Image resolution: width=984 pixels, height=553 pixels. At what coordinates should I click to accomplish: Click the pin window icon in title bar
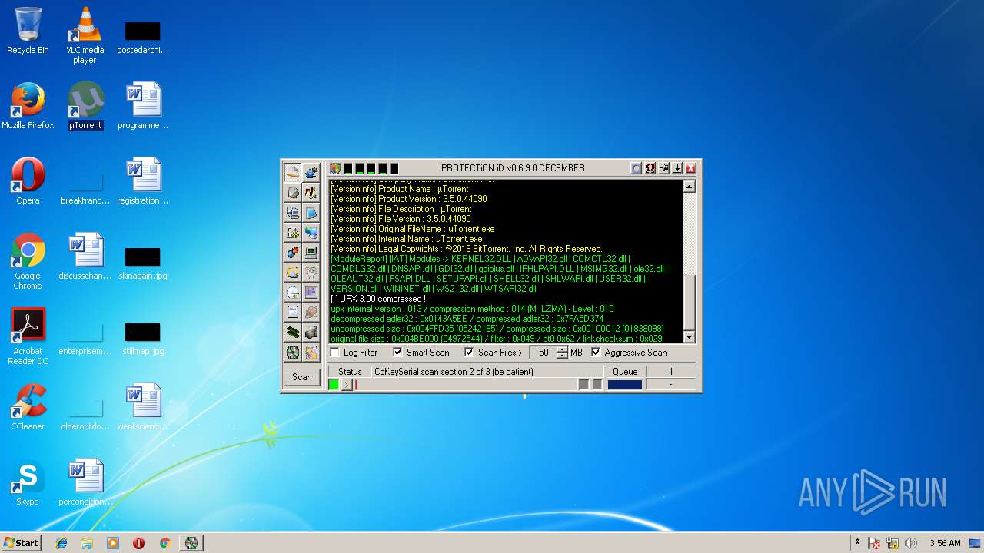[x=663, y=168]
